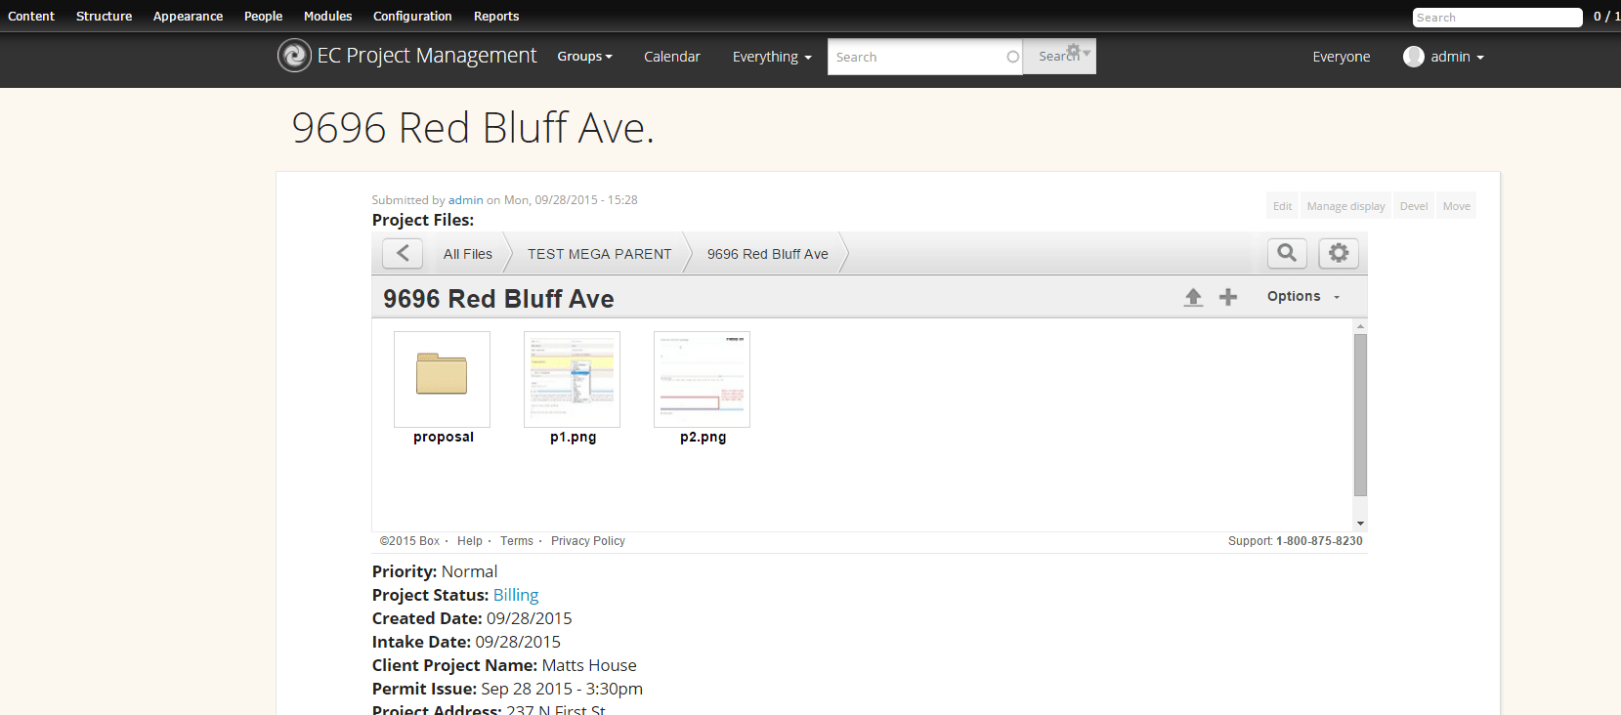Viewport: 1621px width, 715px height.
Task: Click the scrollbar up arrow
Action: (1360, 326)
